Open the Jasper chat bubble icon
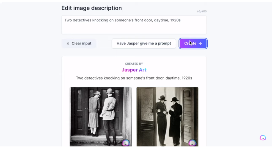The width and height of the screenshot is (275, 150). coord(263,138)
